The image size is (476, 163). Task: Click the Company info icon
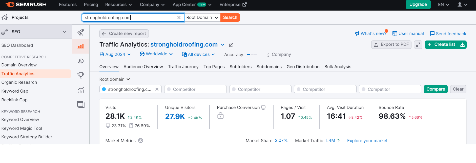click(x=268, y=55)
